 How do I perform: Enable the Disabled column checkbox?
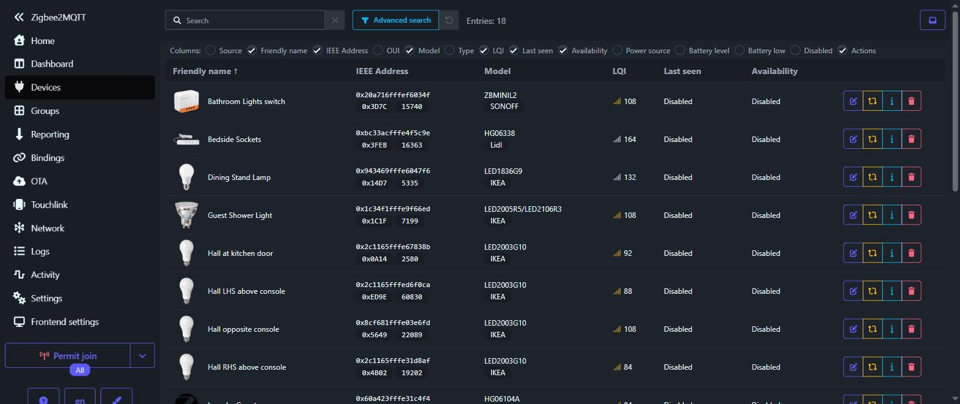[x=795, y=50]
